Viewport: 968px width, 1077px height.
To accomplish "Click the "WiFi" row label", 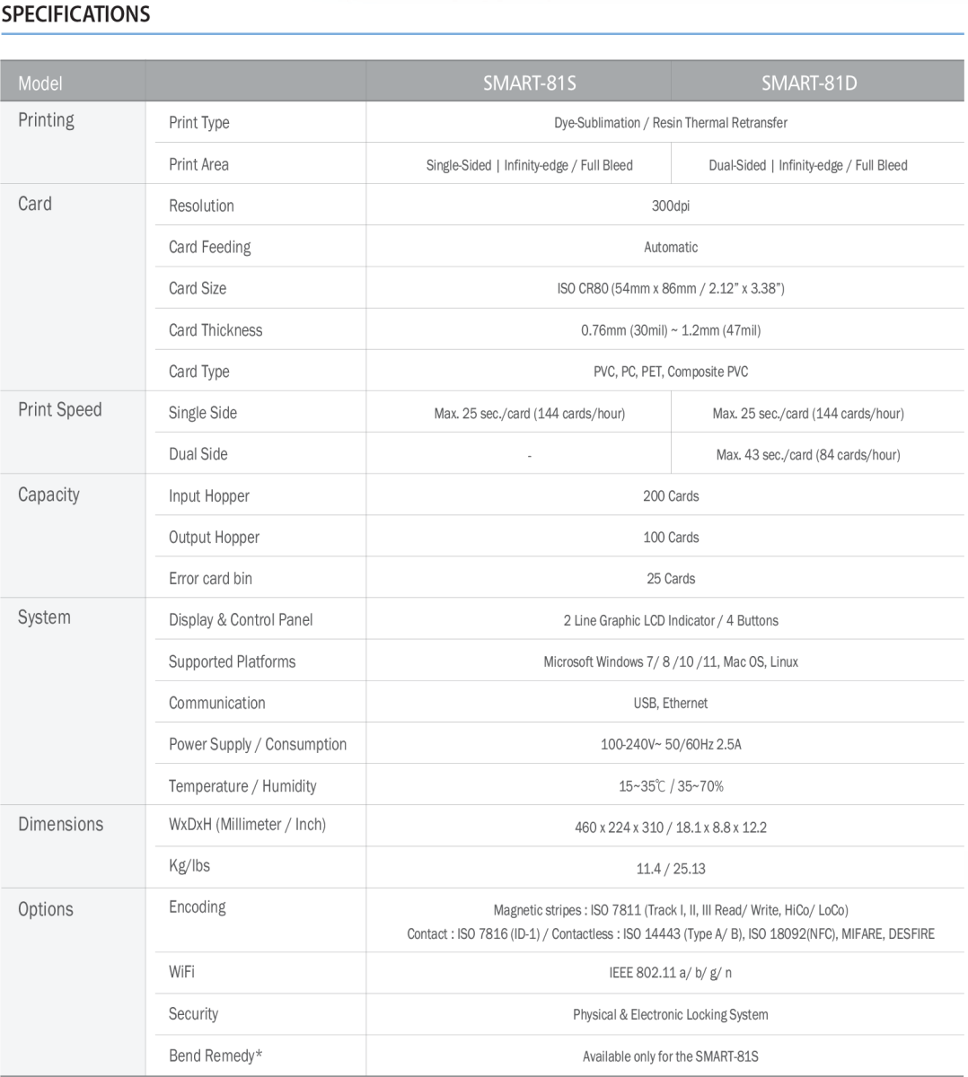I will (181, 972).
